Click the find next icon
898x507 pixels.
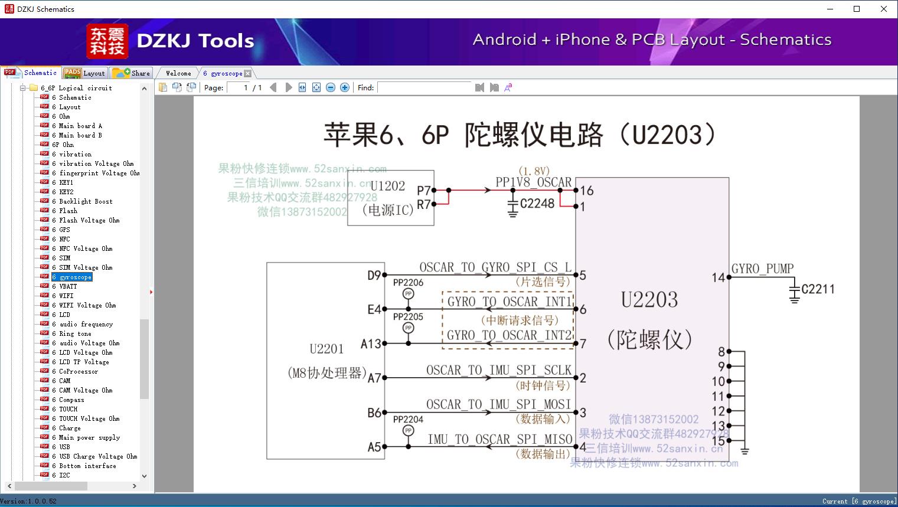pos(494,87)
